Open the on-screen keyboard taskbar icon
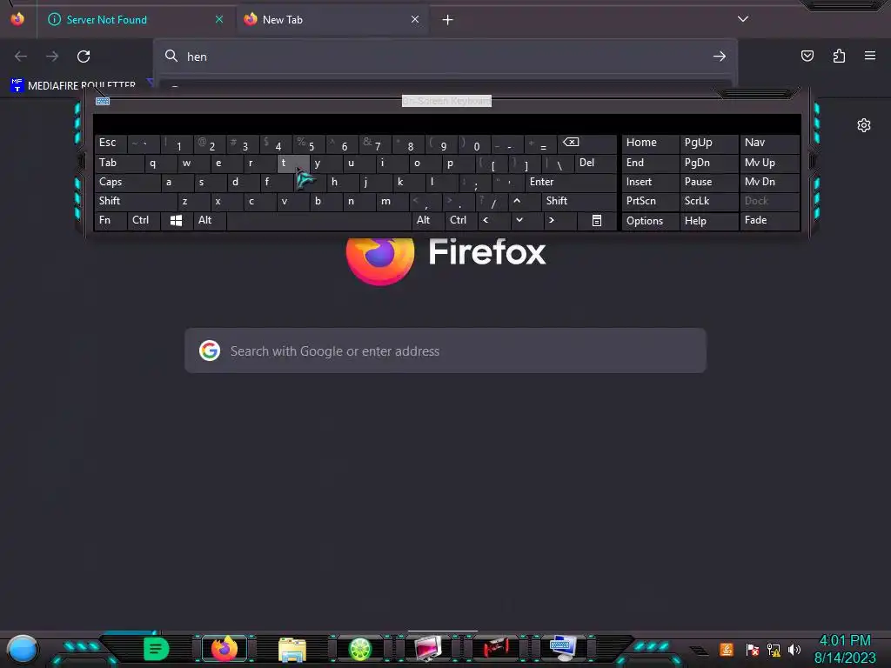891x668 pixels. (x=563, y=649)
